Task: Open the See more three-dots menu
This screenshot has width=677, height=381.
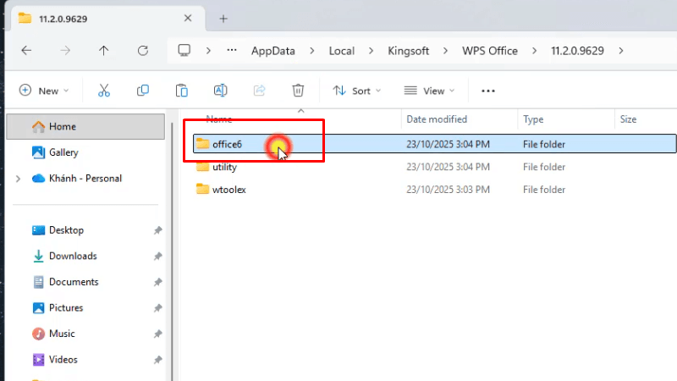Action: point(487,91)
